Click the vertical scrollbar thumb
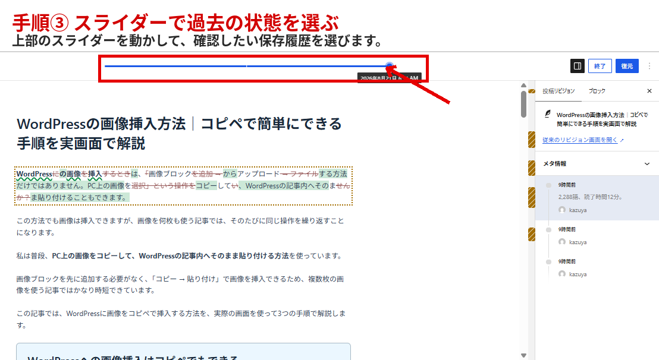The width and height of the screenshot is (659, 360). pos(523,104)
